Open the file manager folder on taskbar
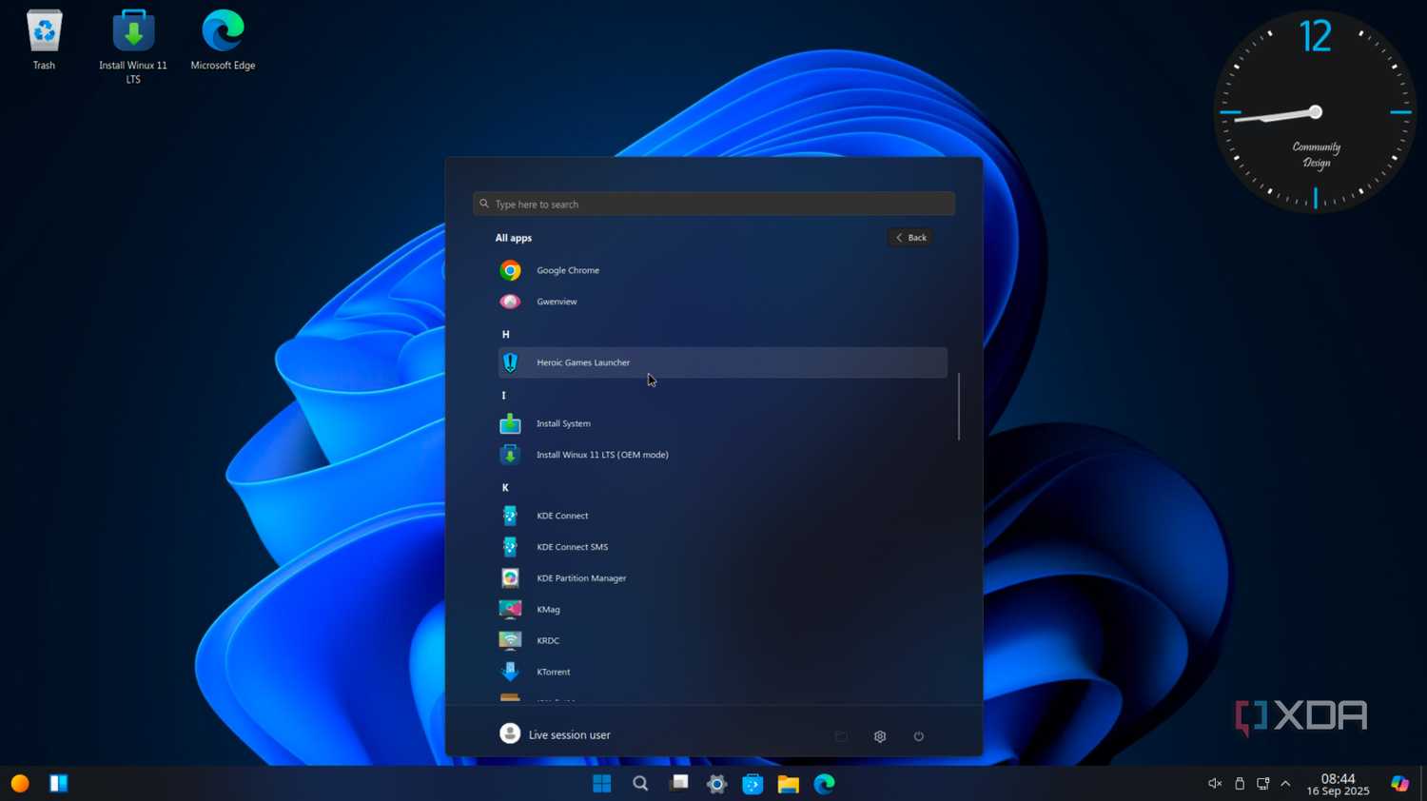The height and width of the screenshot is (801, 1427). pyautogui.click(x=788, y=784)
